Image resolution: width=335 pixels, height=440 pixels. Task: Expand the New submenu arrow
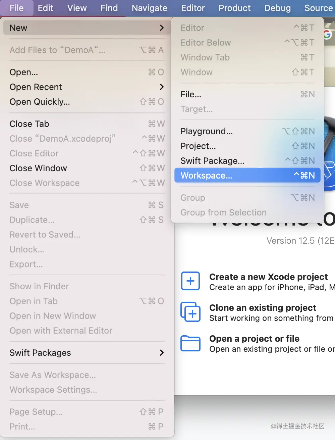pos(162,28)
